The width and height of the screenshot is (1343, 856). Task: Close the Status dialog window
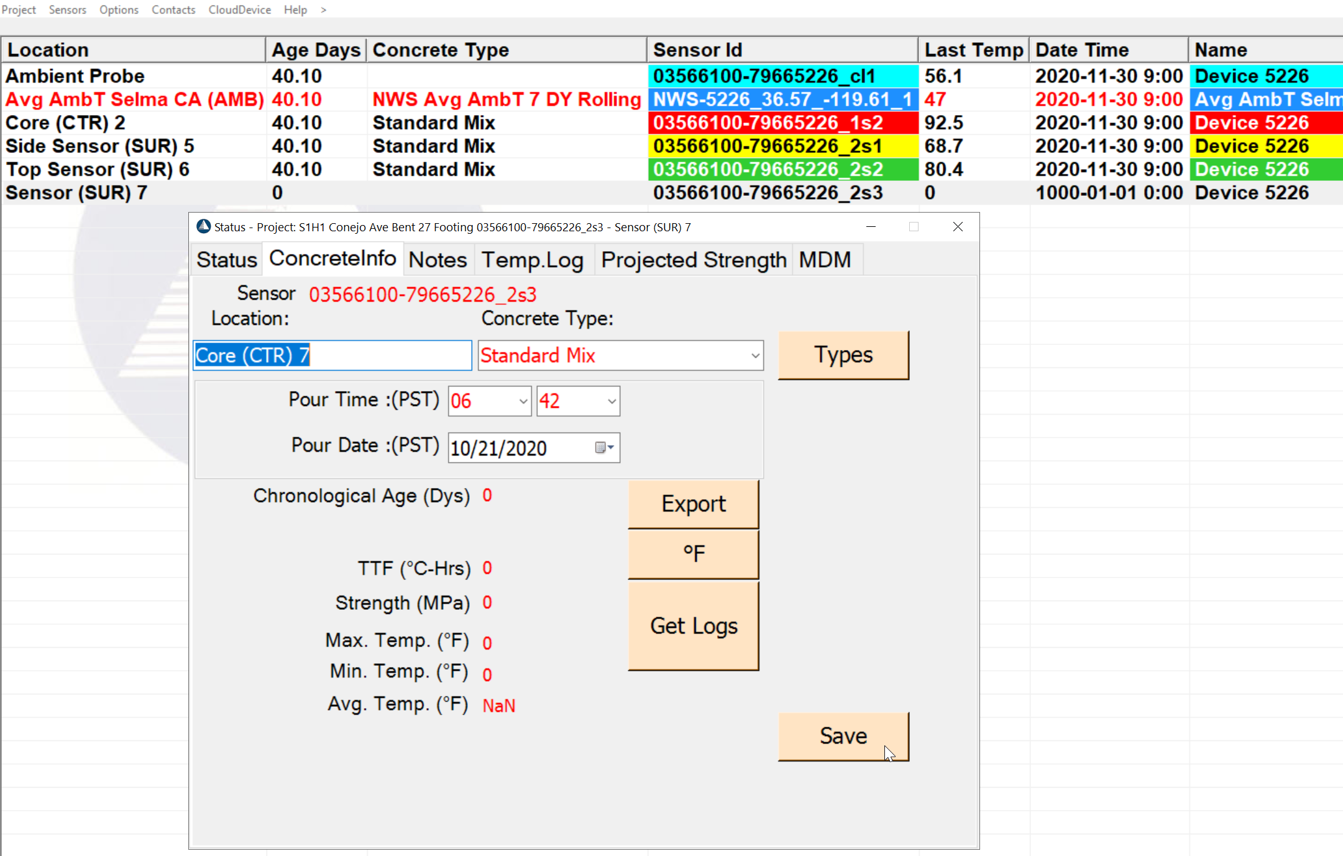pyautogui.click(x=958, y=227)
